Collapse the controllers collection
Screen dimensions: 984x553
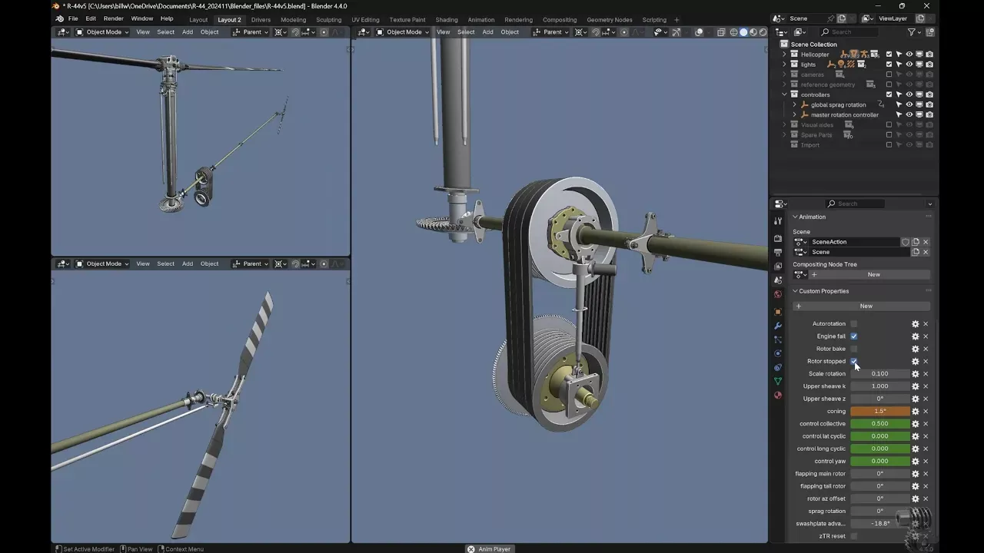pyautogui.click(x=784, y=94)
